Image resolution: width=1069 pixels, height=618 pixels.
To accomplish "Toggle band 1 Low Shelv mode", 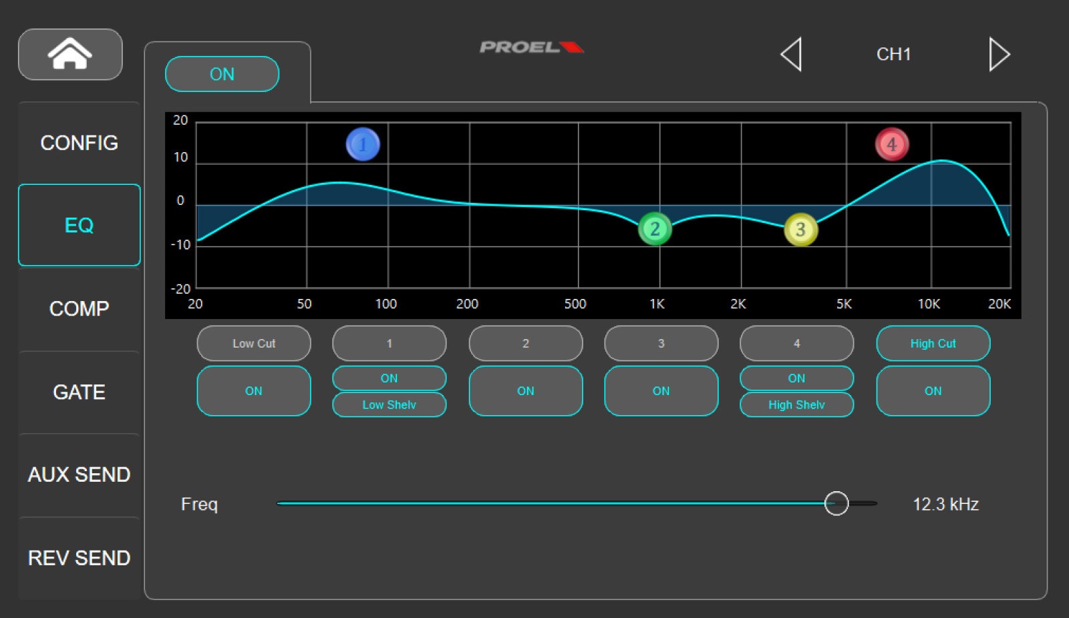I will click(x=390, y=404).
